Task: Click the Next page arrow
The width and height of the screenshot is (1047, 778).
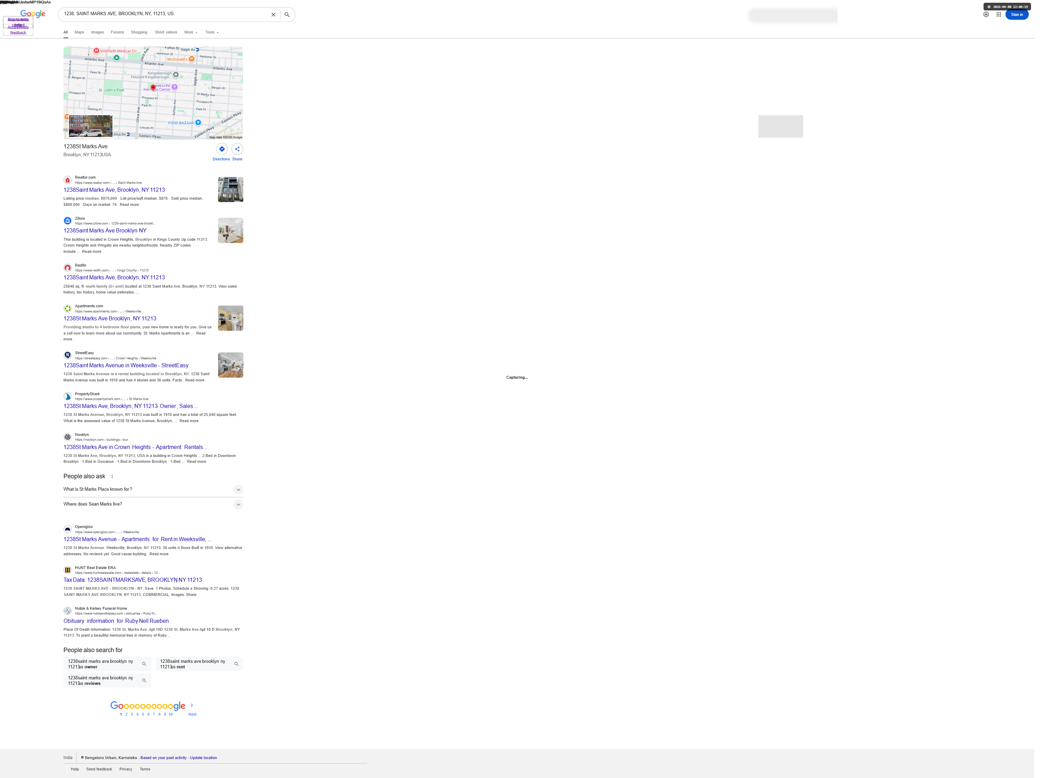Action: 192,706
